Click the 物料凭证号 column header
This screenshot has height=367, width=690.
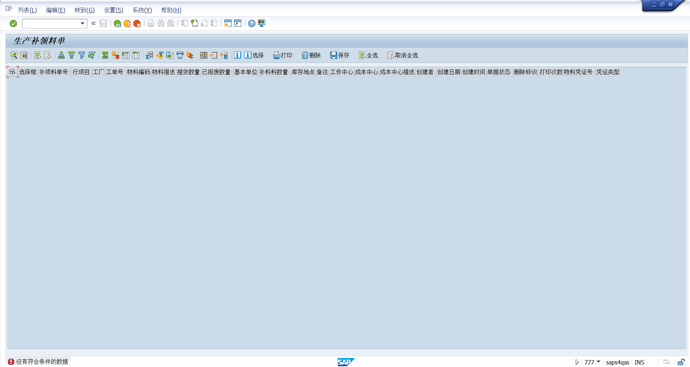pyautogui.click(x=578, y=72)
